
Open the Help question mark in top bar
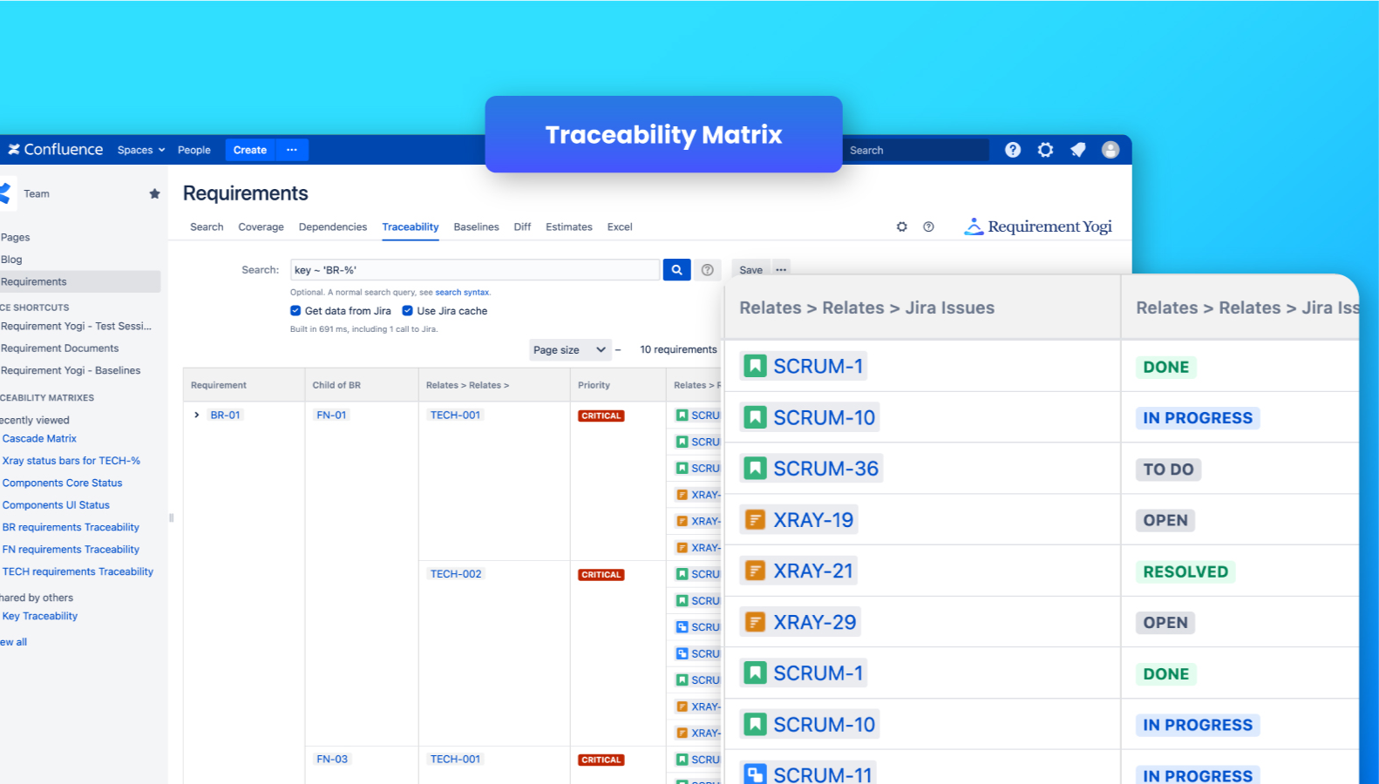(1012, 150)
